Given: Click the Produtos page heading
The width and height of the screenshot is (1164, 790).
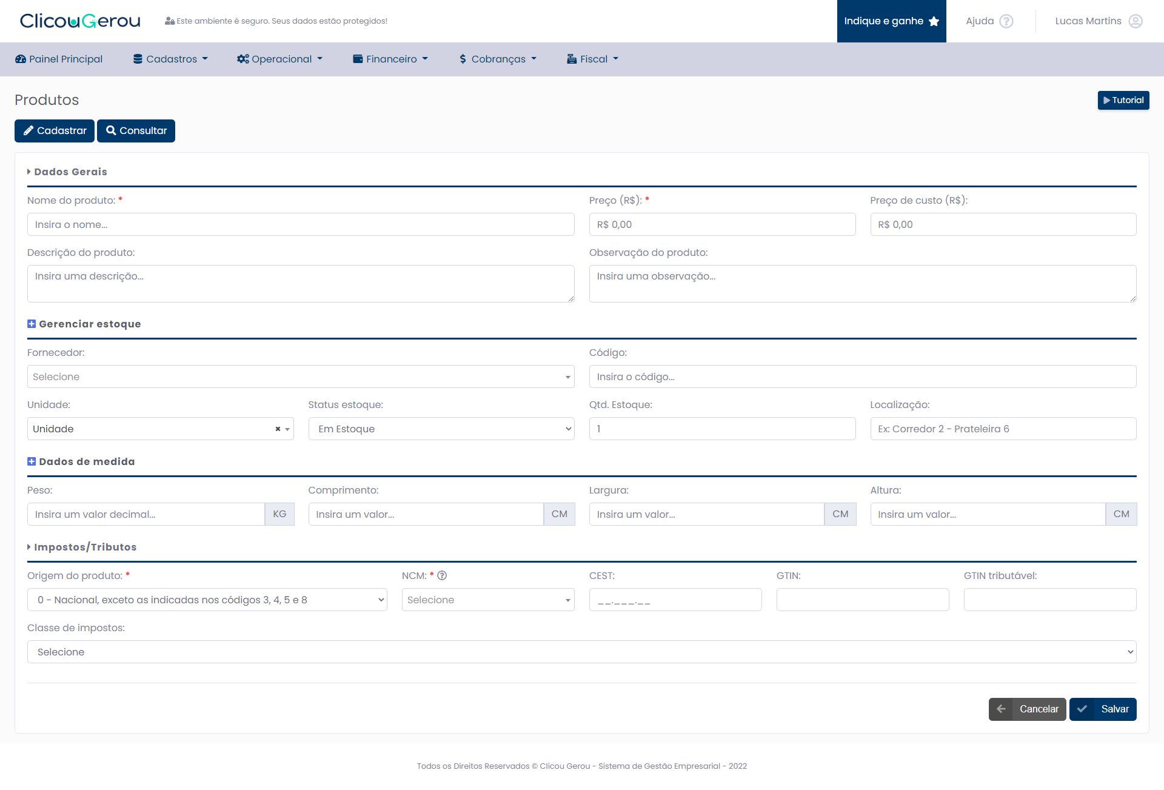Looking at the screenshot, I should [x=47, y=100].
